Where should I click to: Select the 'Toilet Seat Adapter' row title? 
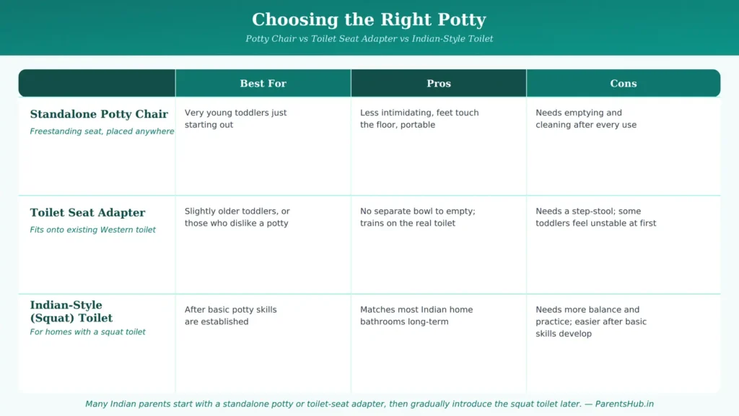(x=87, y=213)
